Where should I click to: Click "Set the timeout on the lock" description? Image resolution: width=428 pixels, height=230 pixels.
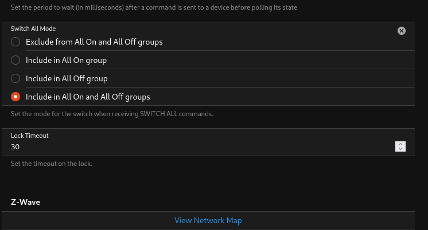[x=52, y=164]
